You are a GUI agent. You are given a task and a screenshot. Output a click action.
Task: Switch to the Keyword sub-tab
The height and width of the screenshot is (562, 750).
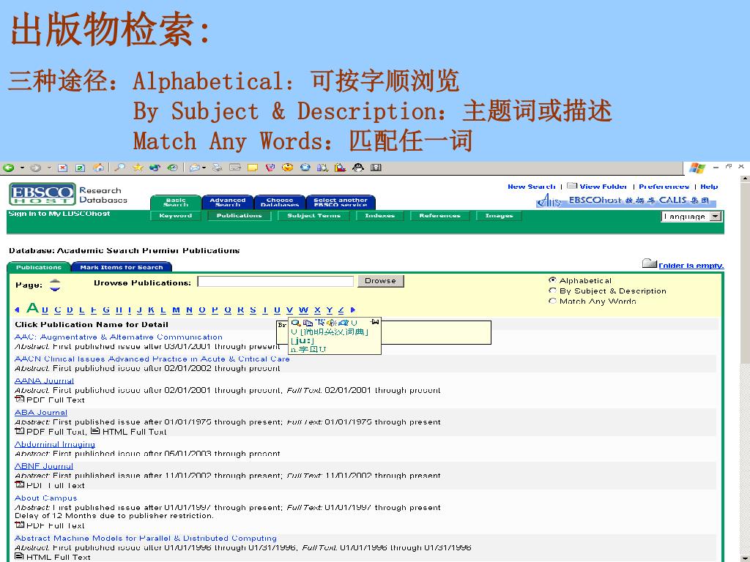pos(176,216)
